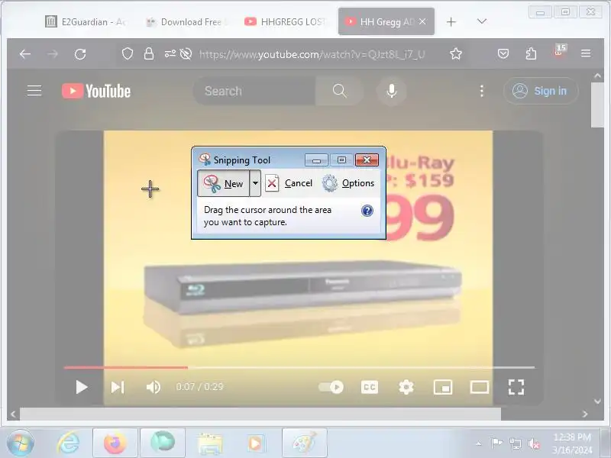The height and width of the screenshot is (458, 611).
Task: Click the New snip button
Action: [x=223, y=183]
